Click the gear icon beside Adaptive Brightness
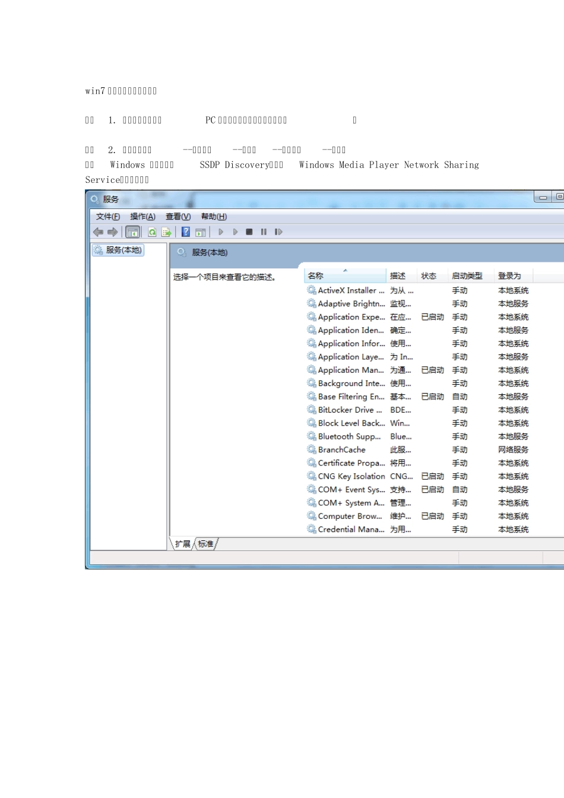This screenshot has height=798, width=564. [312, 303]
